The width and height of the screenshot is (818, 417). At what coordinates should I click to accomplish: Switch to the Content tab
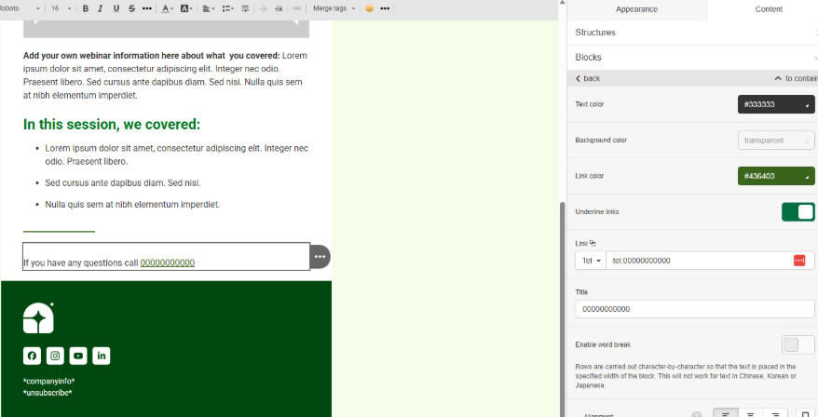click(769, 9)
